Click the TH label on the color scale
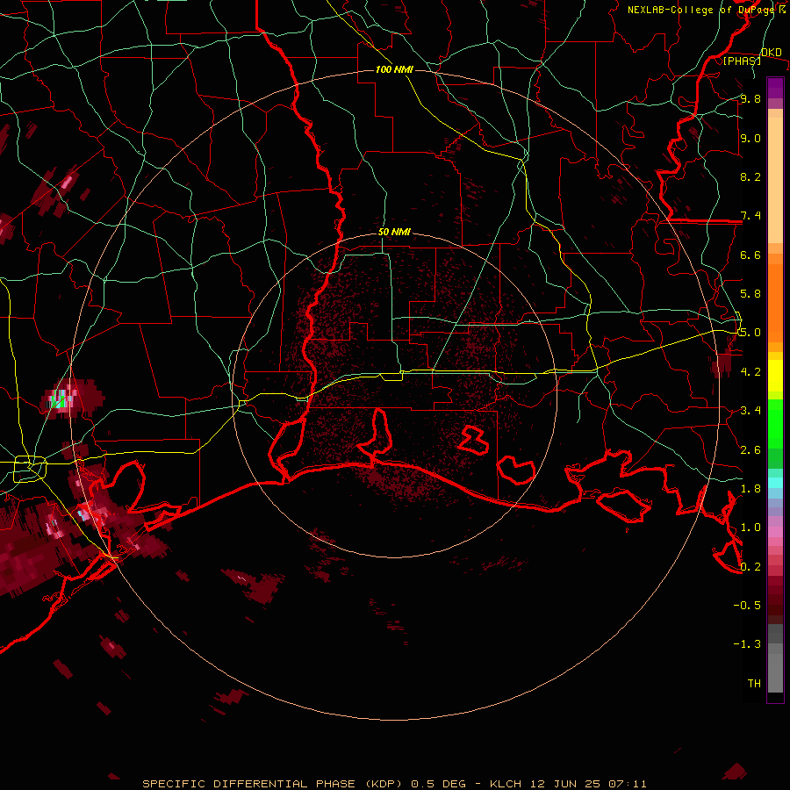Viewport: 790px width, 790px height. pyautogui.click(x=754, y=683)
